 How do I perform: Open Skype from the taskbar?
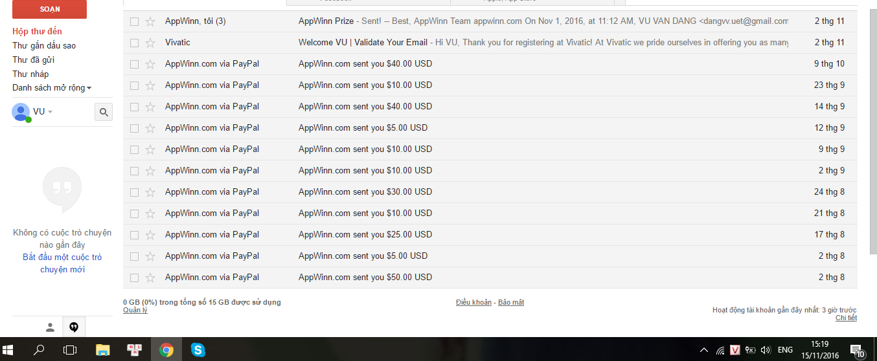pyautogui.click(x=198, y=350)
